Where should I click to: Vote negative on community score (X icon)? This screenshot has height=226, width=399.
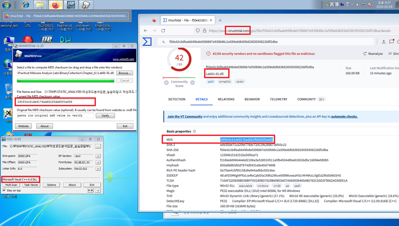(x=166, y=82)
